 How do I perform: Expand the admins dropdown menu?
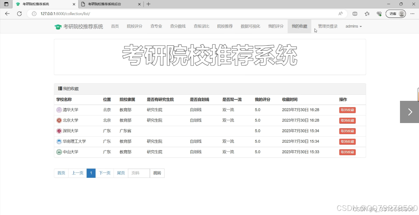tap(353, 26)
